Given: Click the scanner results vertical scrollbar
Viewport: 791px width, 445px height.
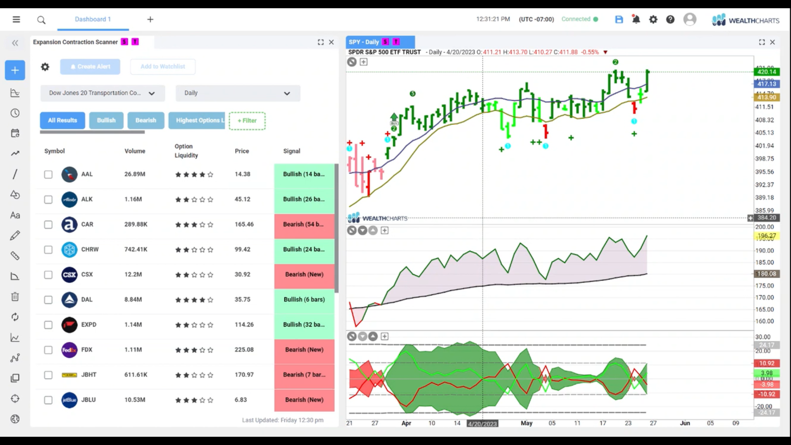Looking at the screenshot, I should click(337, 228).
